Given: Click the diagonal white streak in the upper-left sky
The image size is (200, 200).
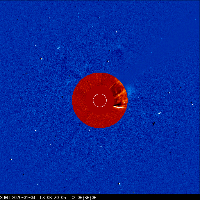Looking at the screenshot, I should coord(58,48).
